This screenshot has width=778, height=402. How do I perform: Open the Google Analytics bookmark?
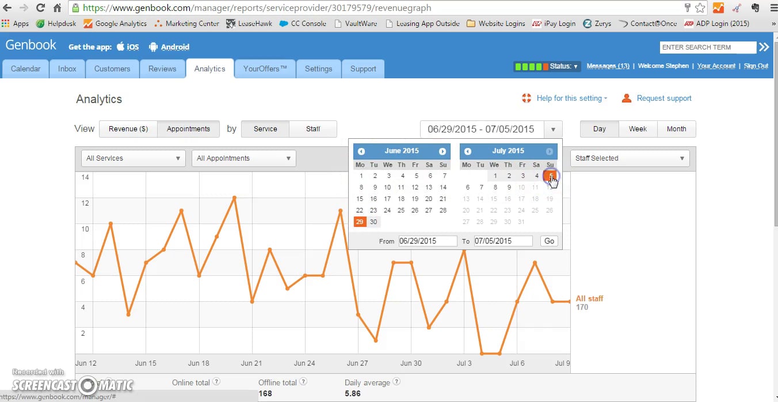[x=115, y=24]
